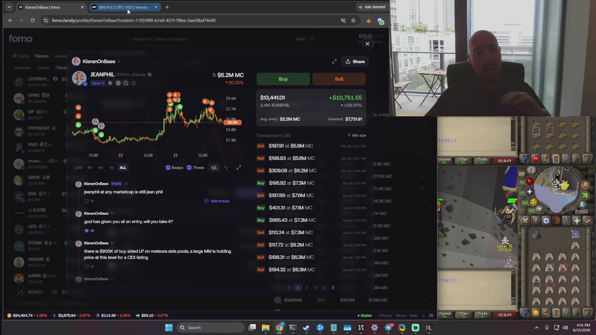Switch the chart to candlestick view
Viewport: 596px width, 335px height.
point(214,167)
